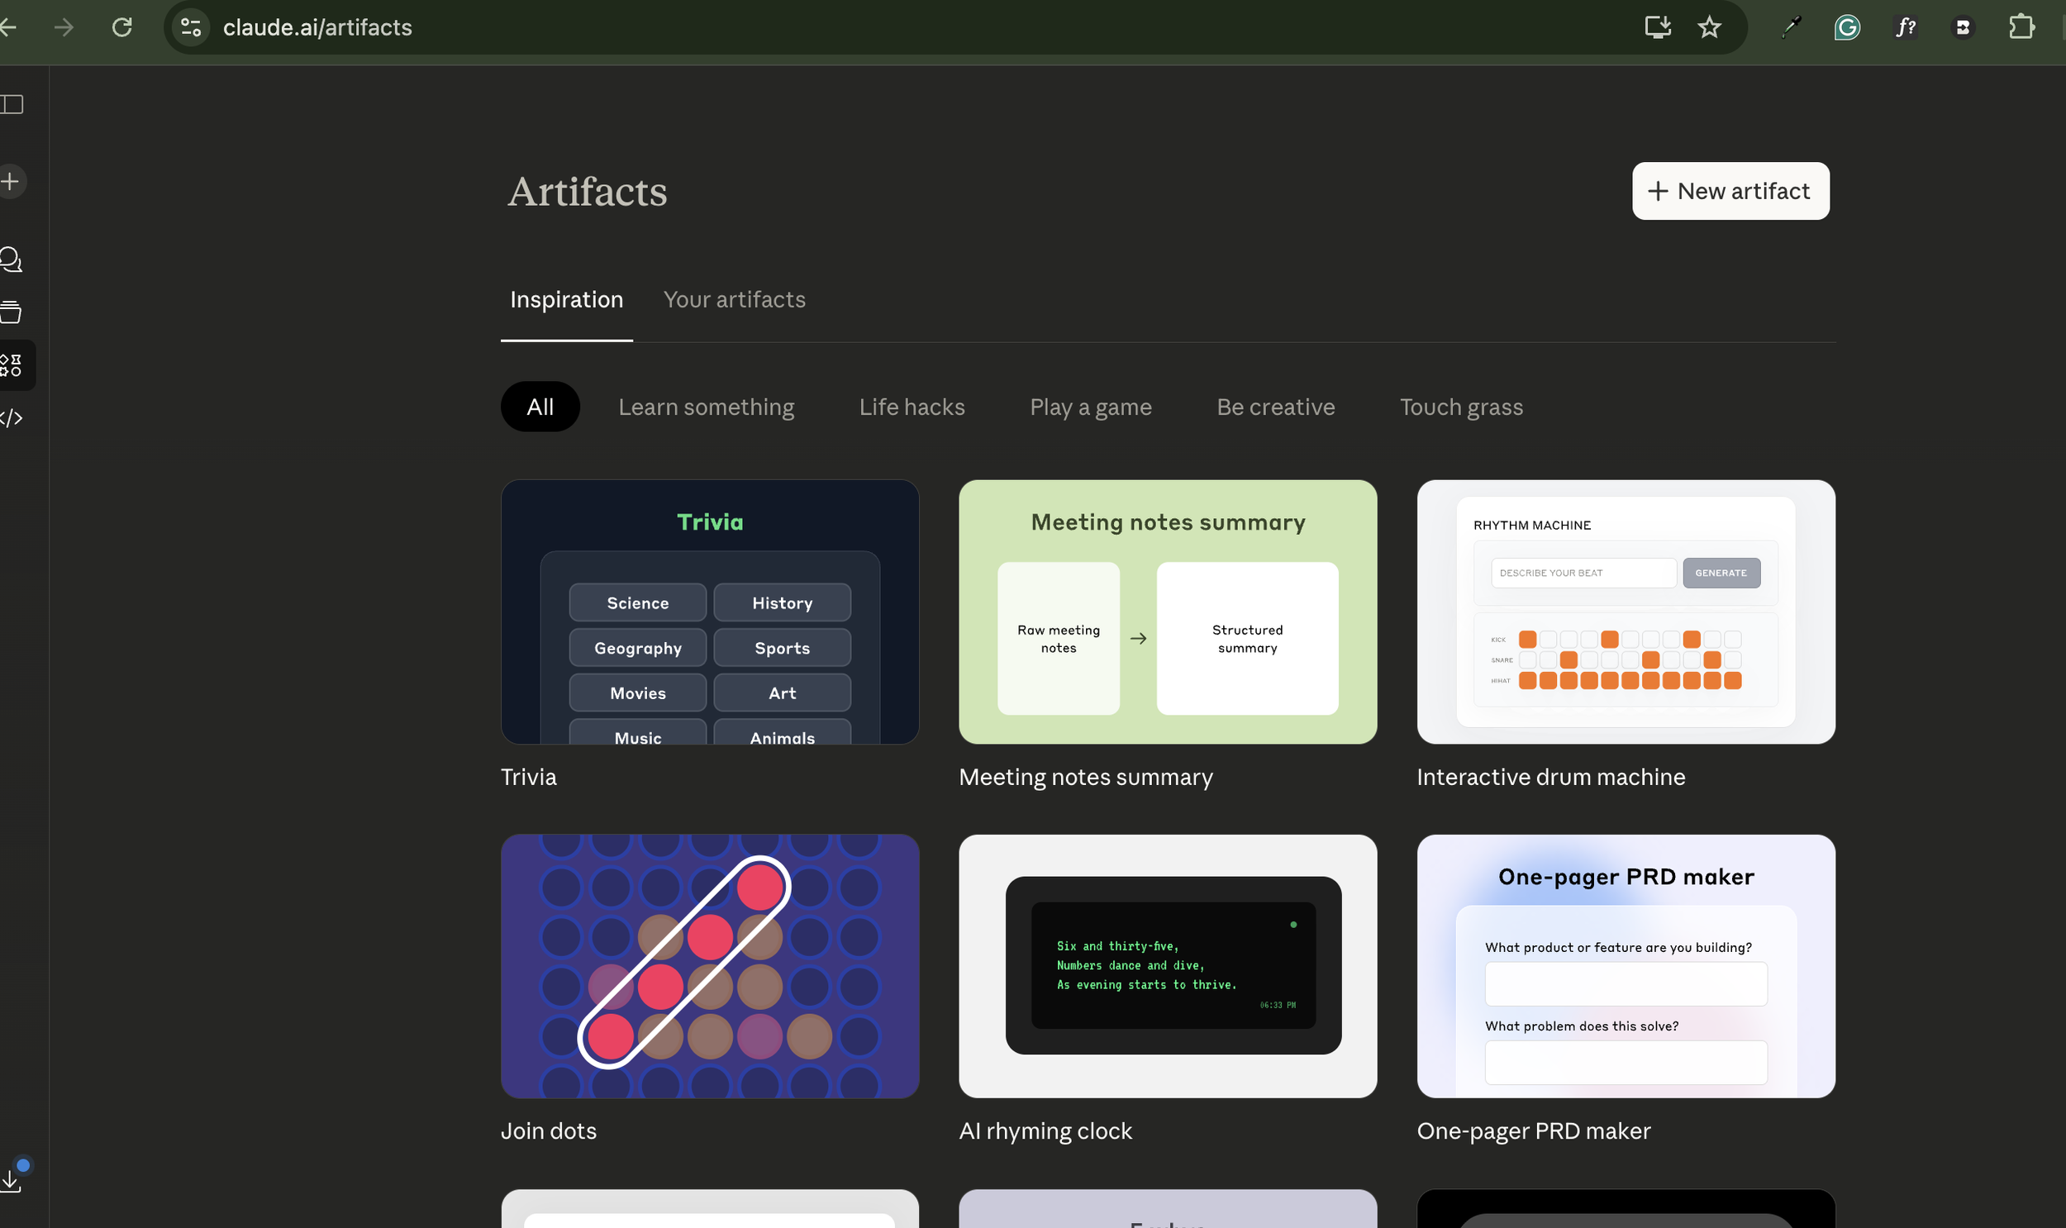The height and width of the screenshot is (1228, 2066).
Task: Bookmark page with the star icon
Action: click(x=1708, y=27)
